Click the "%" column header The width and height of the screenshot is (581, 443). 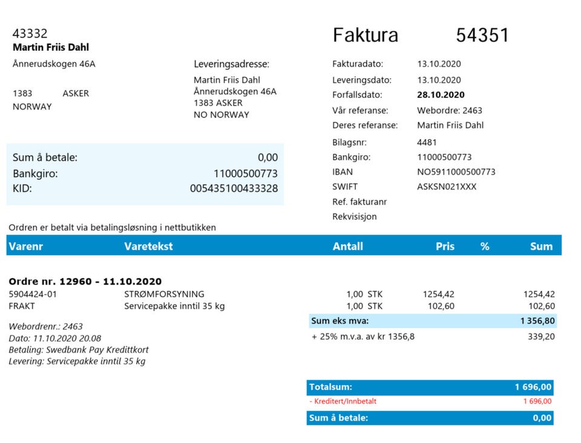point(485,246)
